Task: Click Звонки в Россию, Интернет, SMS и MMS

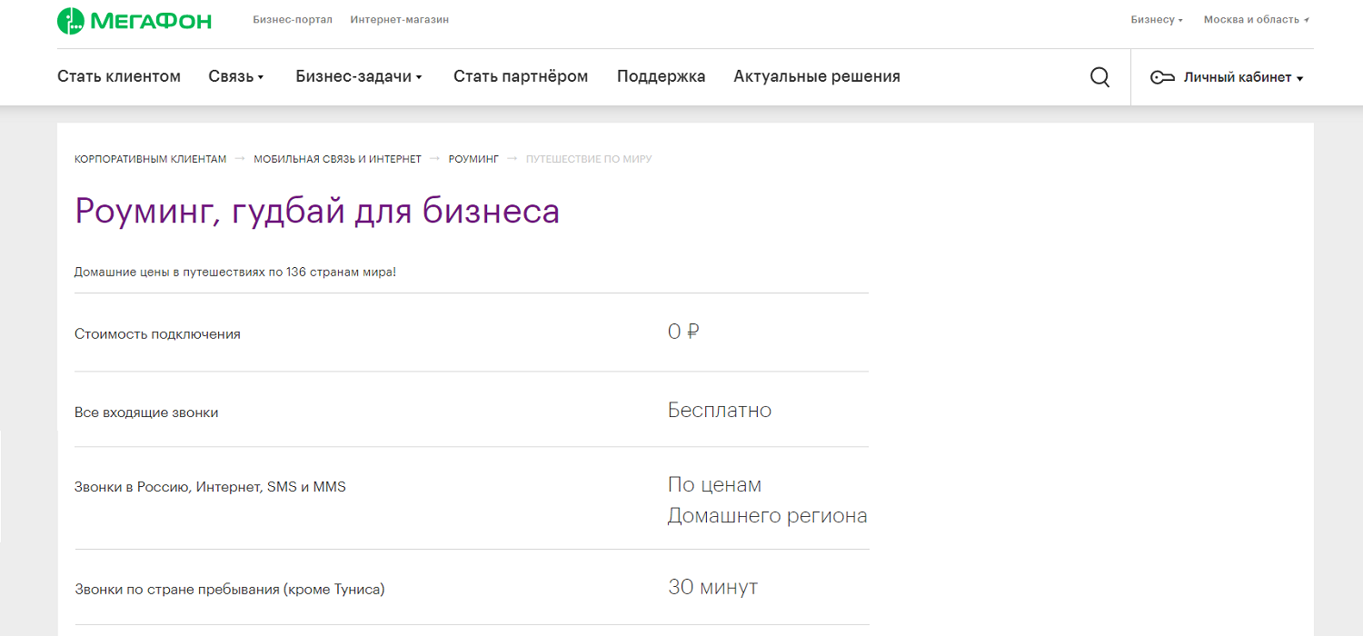Action: tap(210, 487)
